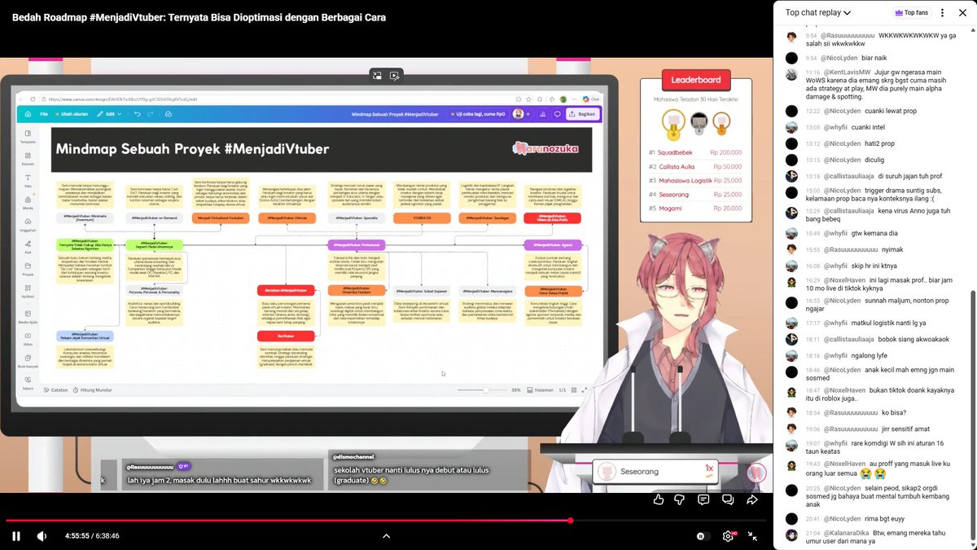Redo the action in Canva

151,114
